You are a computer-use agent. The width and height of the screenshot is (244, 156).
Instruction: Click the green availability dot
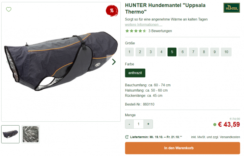tap(215, 124)
